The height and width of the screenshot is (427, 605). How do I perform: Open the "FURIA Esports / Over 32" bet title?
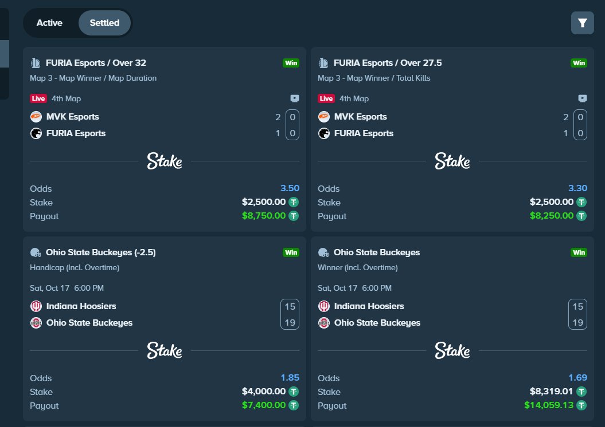96,63
